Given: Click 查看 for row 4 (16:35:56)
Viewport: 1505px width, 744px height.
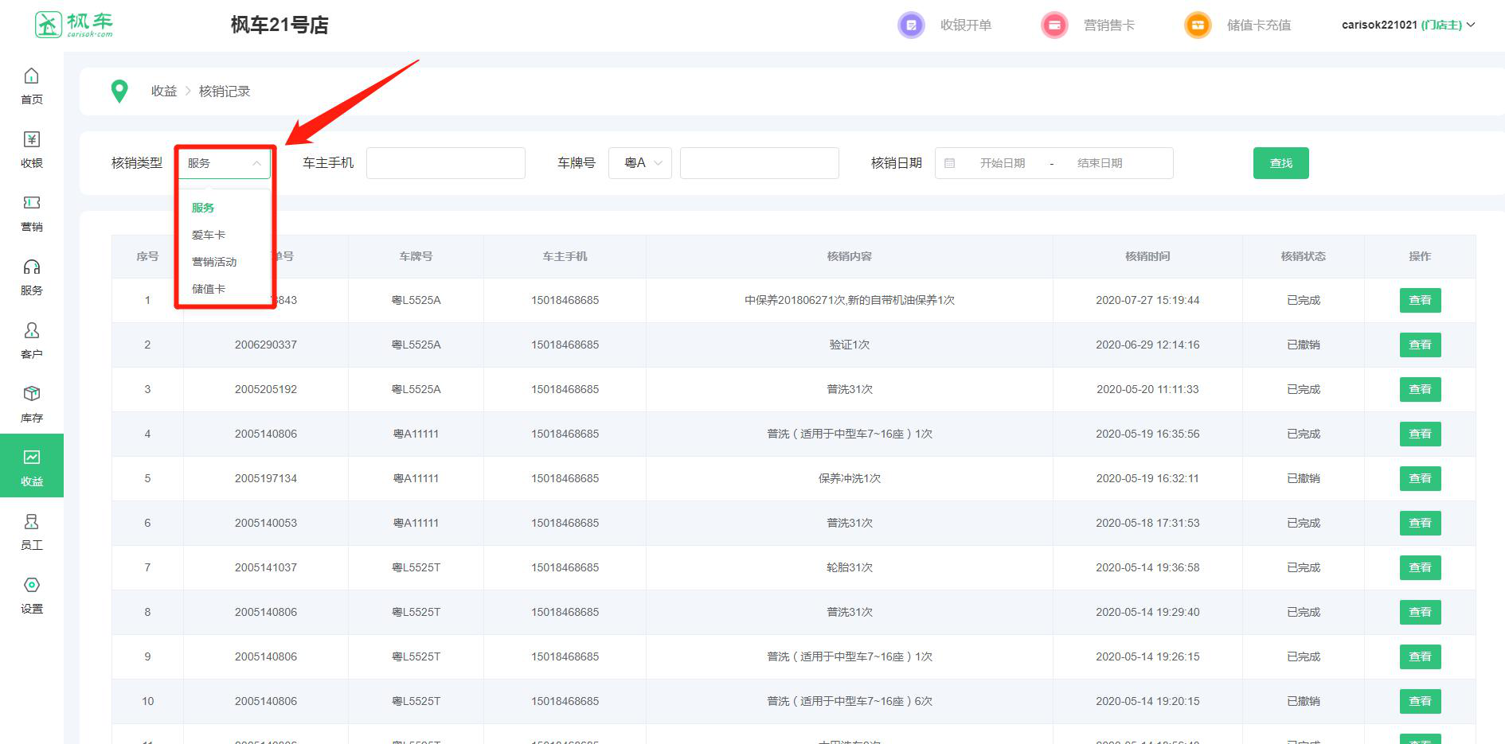Looking at the screenshot, I should pyautogui.click(x=1421, y=434).
